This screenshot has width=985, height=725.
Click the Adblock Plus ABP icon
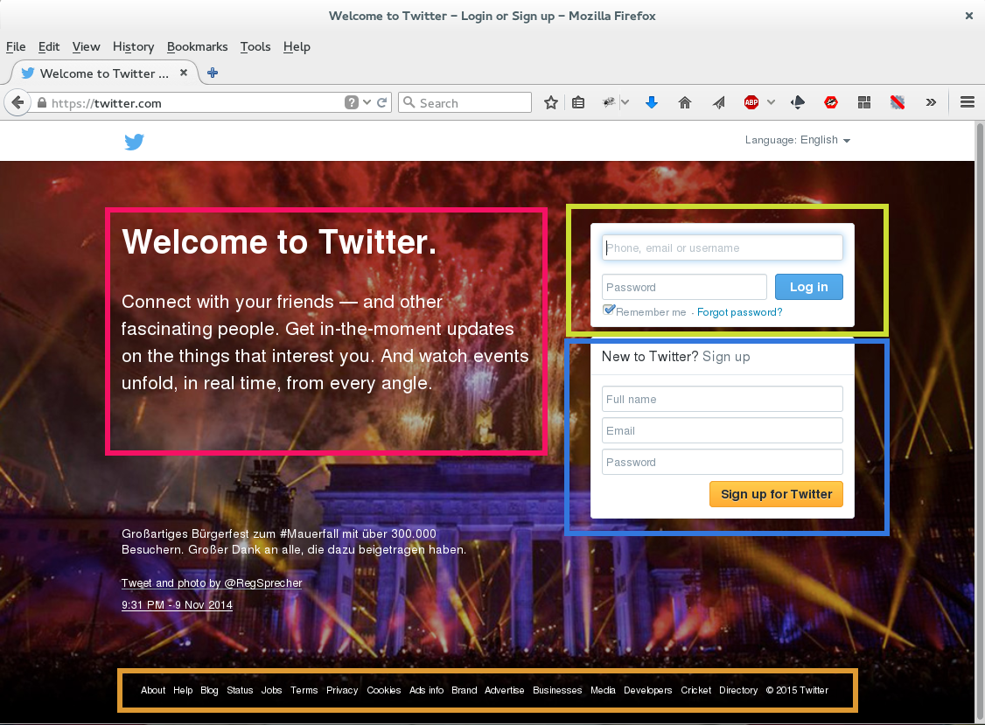(751, 102)
